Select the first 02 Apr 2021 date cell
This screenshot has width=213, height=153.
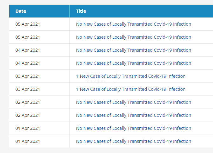[28, 102]
